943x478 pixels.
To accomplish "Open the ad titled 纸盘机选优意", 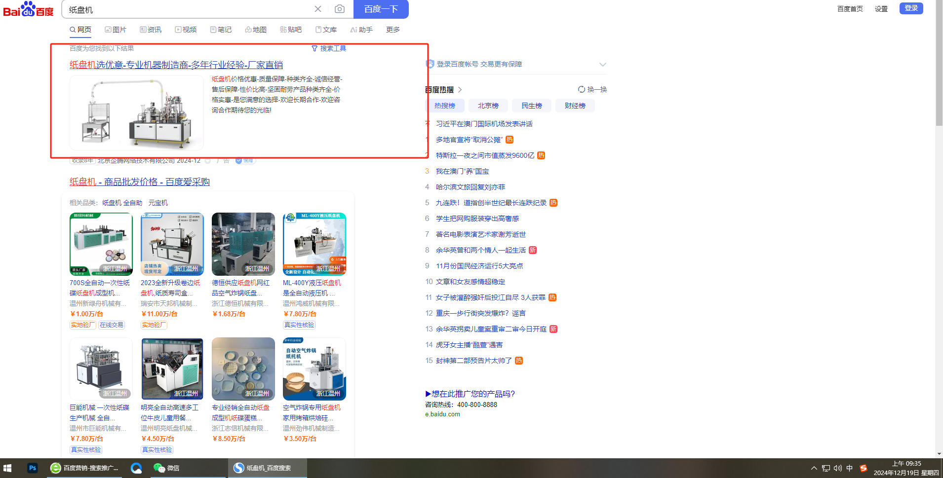I will pos(176,65).
